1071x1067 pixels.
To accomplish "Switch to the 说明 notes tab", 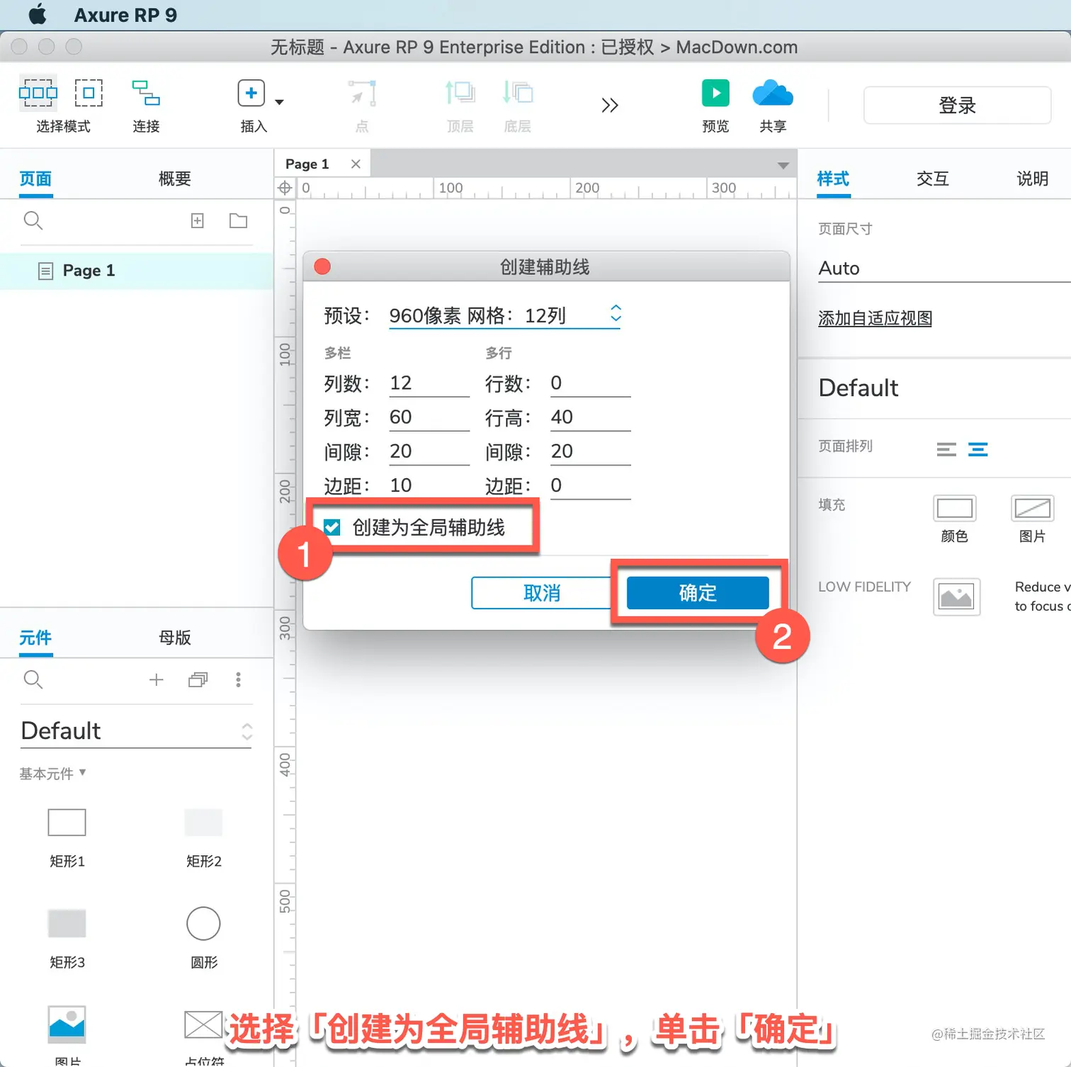I will 1033,179.
